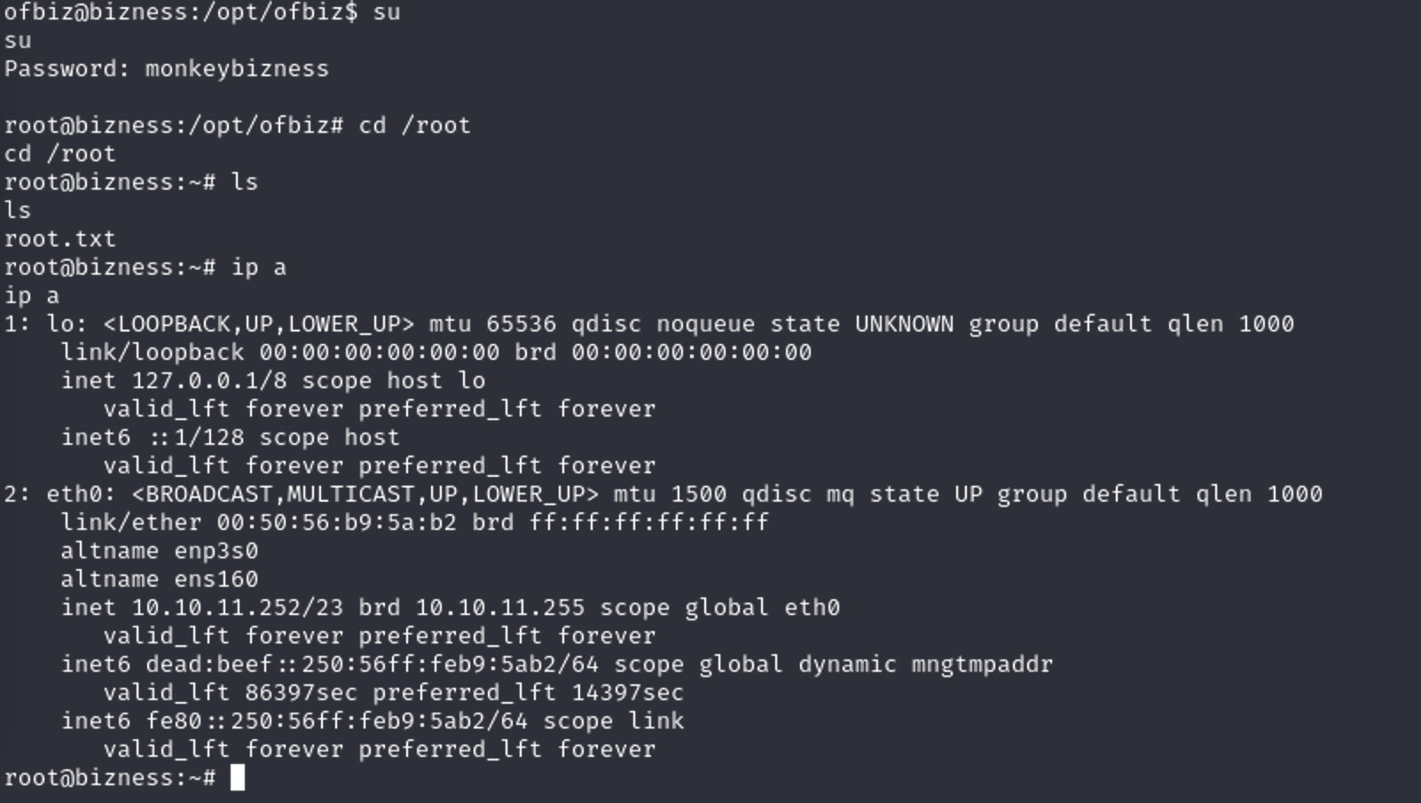
Task: Click the 'mtu 1500' value on eth0 line
Action: (671, 495)
